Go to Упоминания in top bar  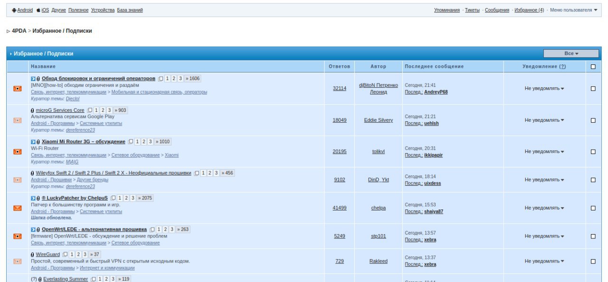click(x=447, y=10)
